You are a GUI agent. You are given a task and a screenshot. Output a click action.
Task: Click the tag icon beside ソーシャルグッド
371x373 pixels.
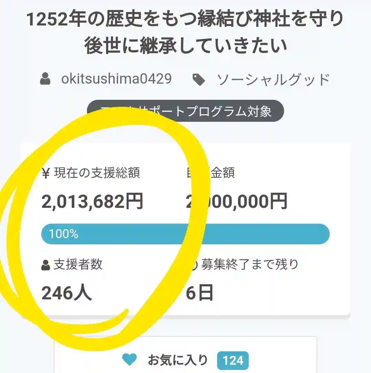click(x=199, y=80)
